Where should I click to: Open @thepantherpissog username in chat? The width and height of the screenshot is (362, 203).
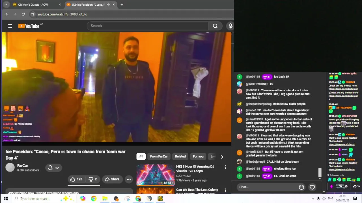coord(258,104)
